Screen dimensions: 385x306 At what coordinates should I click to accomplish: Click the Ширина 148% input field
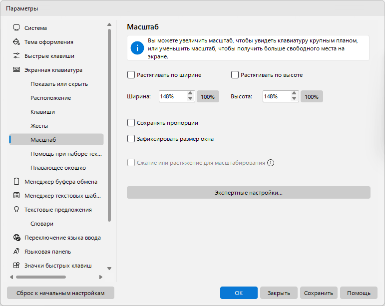click(x=173, y=96)
